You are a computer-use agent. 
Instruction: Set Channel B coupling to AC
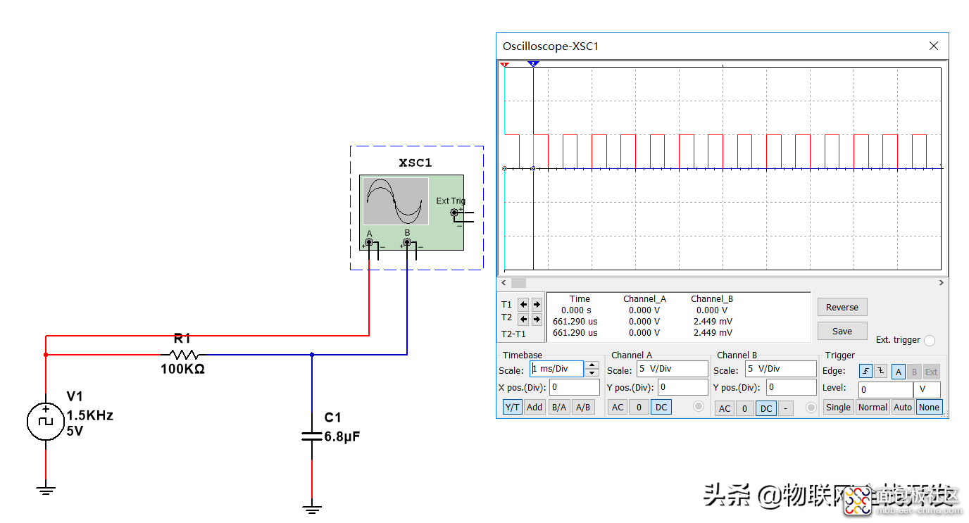725,408
